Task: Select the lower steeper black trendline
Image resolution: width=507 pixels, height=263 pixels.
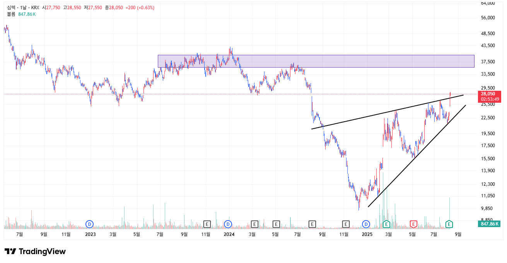Action: [417, 156]
